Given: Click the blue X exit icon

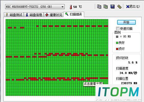Looking at the screenshot, I should point(128,7).
